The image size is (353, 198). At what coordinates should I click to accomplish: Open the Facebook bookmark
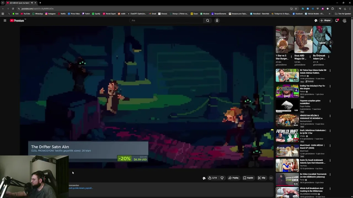click(298, 13)
